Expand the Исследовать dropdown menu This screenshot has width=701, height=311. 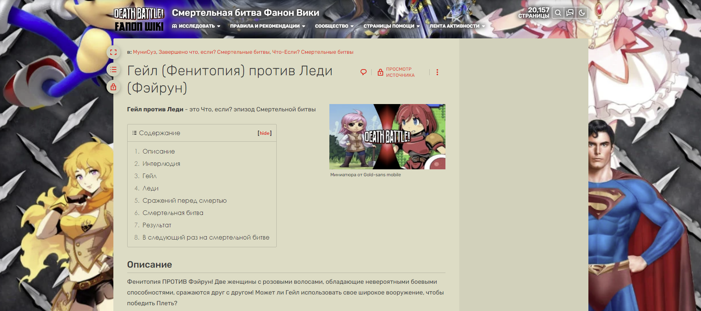(196, 26)
